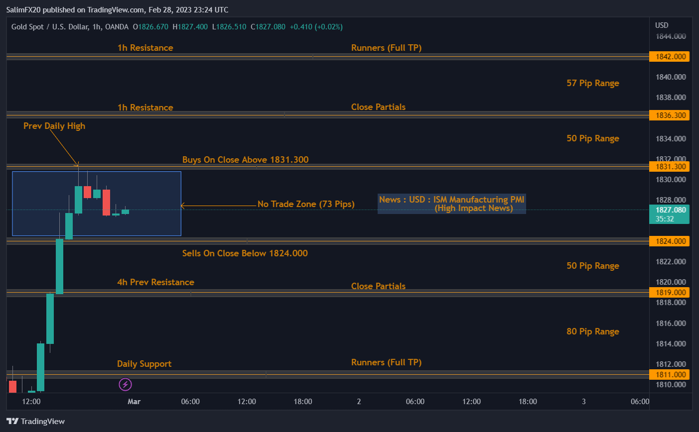
Task: Click the TradingView logo in the corner
Action: 35,421
